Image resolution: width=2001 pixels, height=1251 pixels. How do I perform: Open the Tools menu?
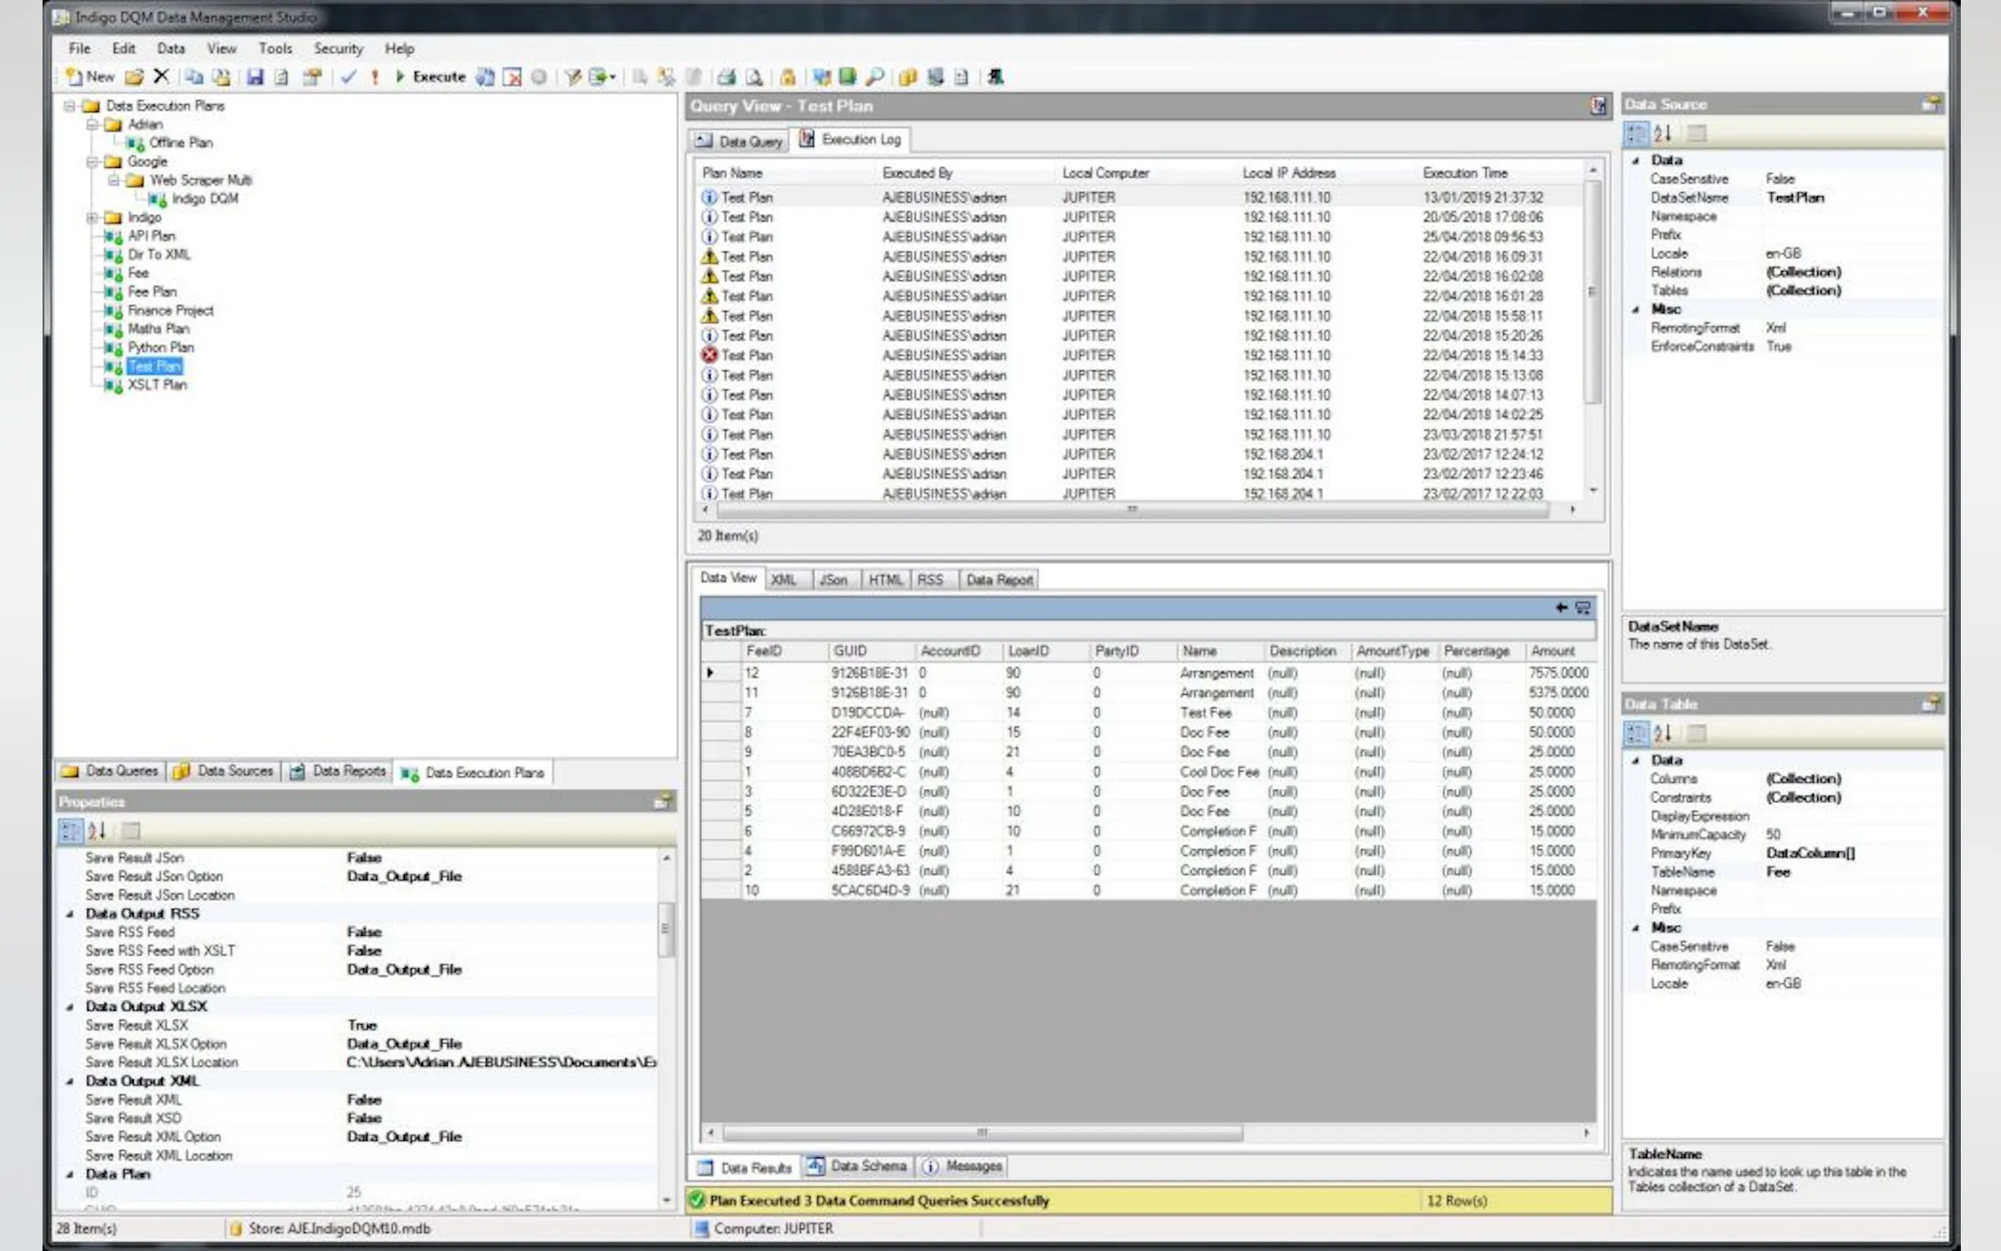click(275, 49)
